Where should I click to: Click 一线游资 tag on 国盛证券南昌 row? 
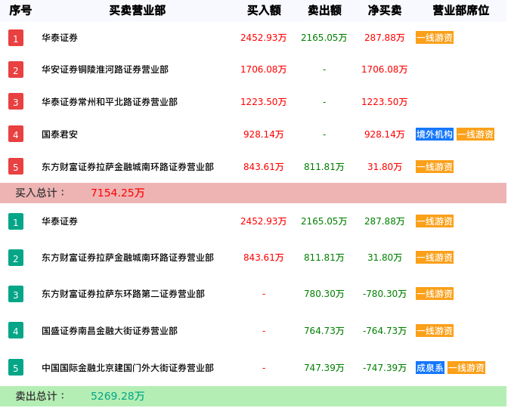(x=435, y=331)
